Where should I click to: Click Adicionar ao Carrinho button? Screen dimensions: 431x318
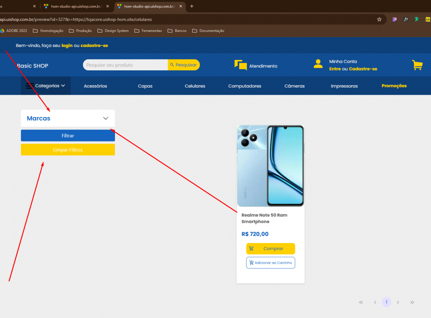[270, 263]
